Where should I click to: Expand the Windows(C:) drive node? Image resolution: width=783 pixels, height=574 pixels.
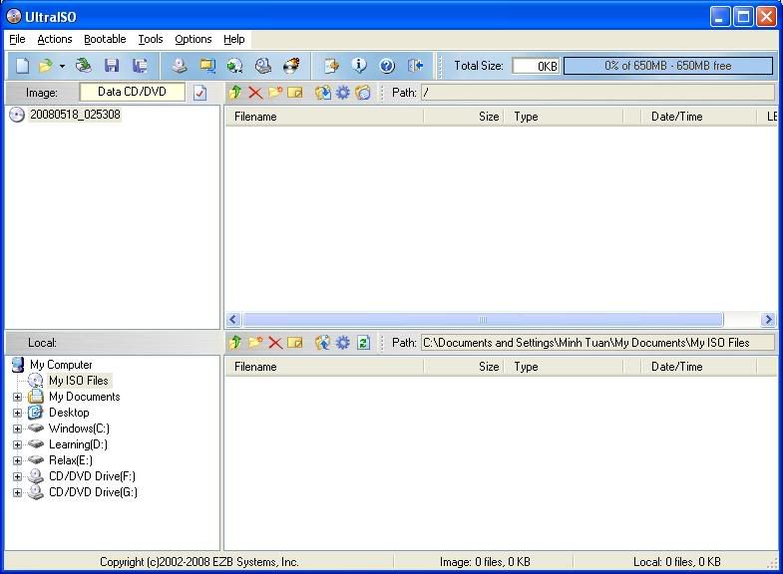pyautogui.click(x=18, y=429)
